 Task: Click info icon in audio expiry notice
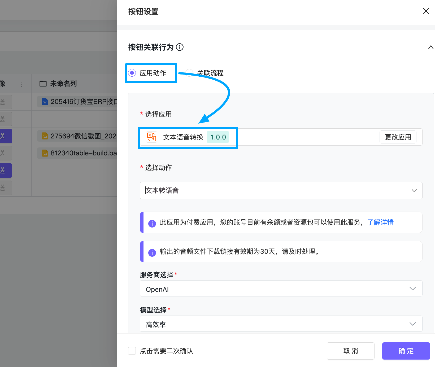pyautogui.click(x=152, y=253)
